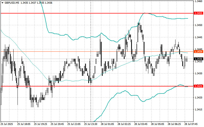Click the black 1.3436 current price label
204x127 pixels.
click(x=199, y=59)
